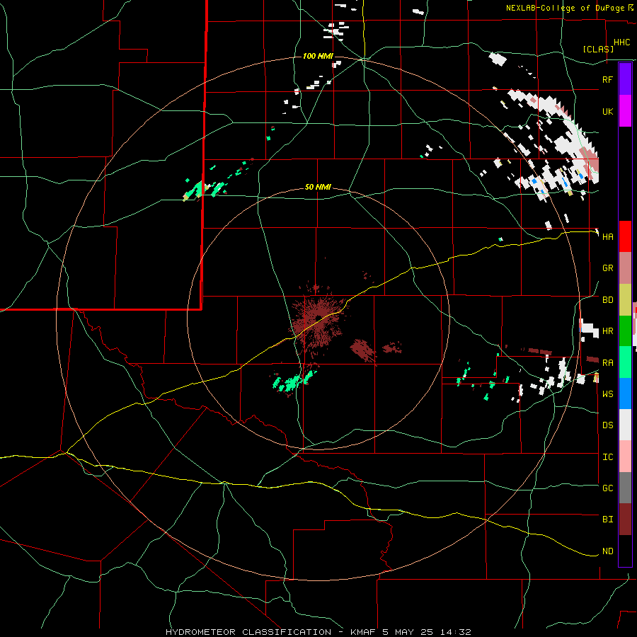Screen dimensions: 637x637
Task: Click the pink IC legend swatch
Action: click(625, 457)
